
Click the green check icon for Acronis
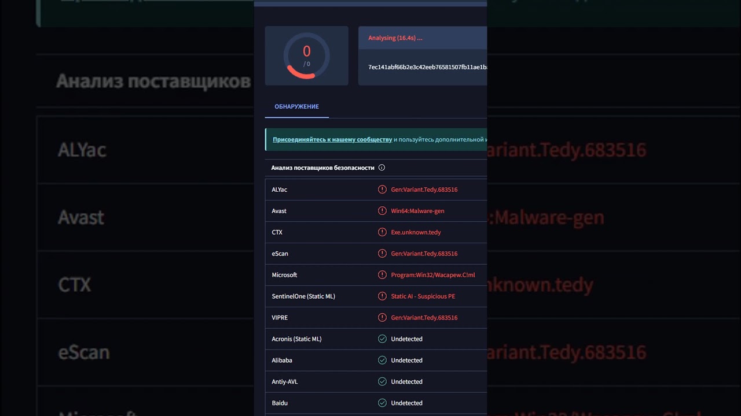click(382, 339)
